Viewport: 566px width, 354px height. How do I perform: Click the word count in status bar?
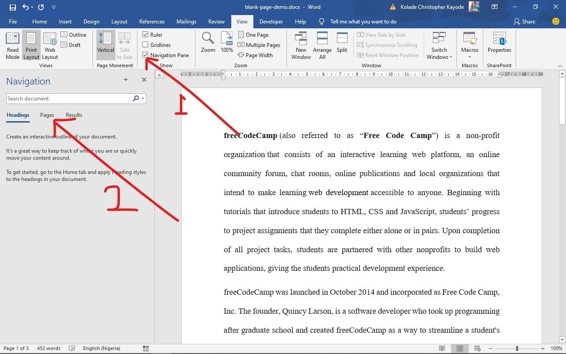pyautogui.click(x=49, y=348)
